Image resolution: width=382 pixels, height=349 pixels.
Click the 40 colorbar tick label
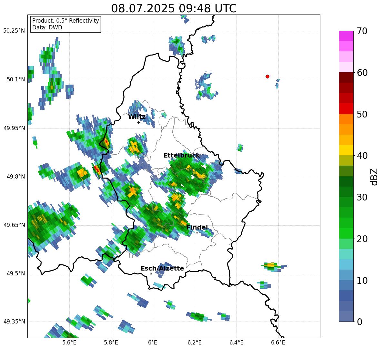point(362,156)
